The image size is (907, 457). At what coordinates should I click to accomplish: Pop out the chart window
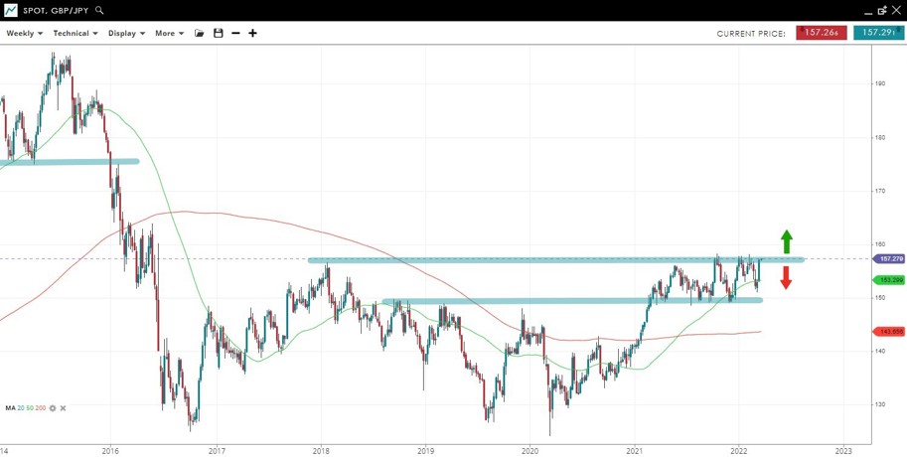point(881,10)
